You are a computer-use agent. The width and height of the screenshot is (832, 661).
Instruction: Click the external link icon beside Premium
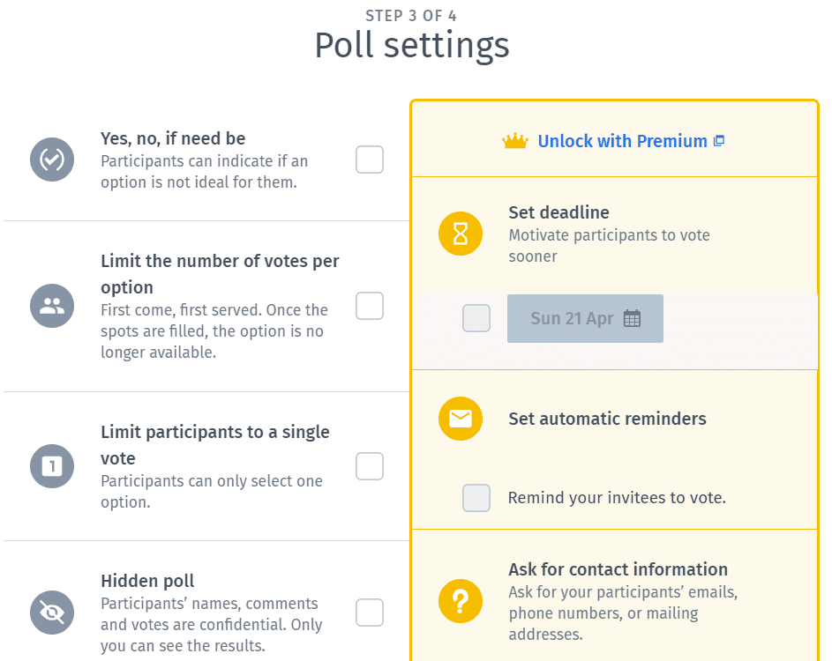click(719, 141)
